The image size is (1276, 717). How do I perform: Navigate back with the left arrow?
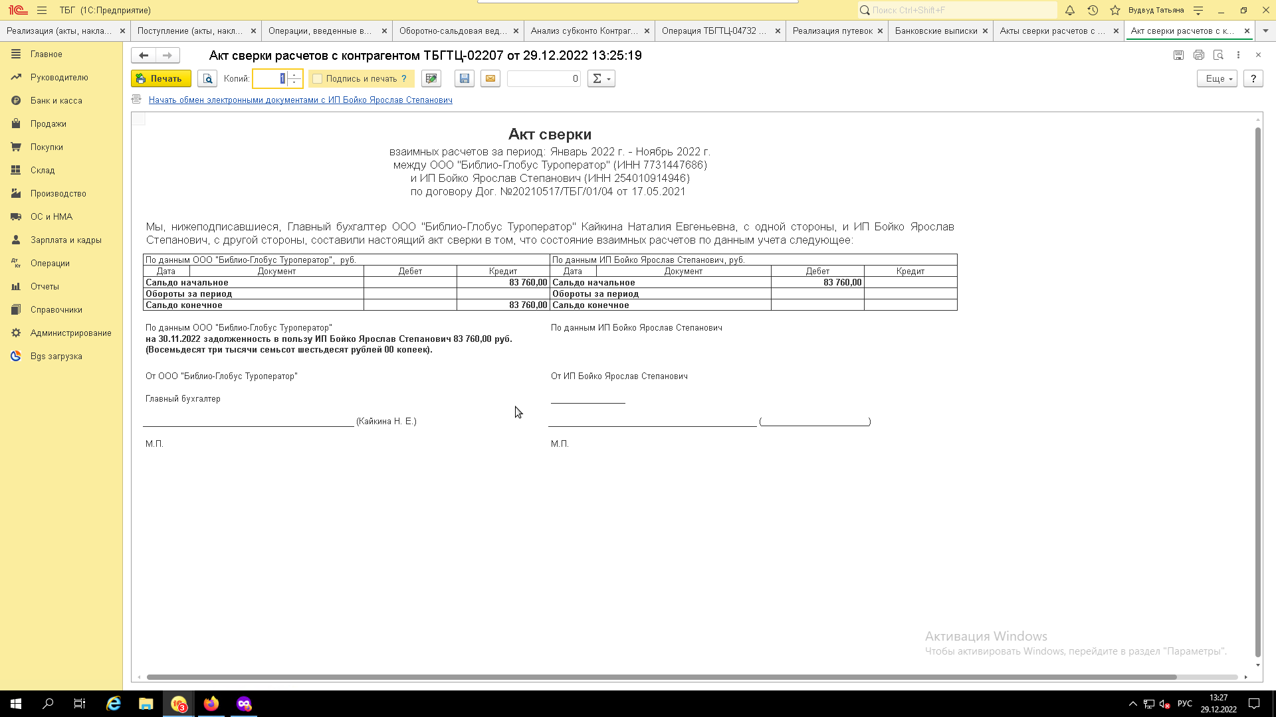tap(144, 55)
